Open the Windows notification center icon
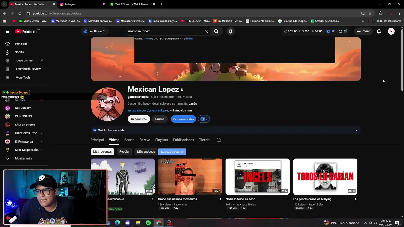The image size is (404, 227). click(397, 223)
